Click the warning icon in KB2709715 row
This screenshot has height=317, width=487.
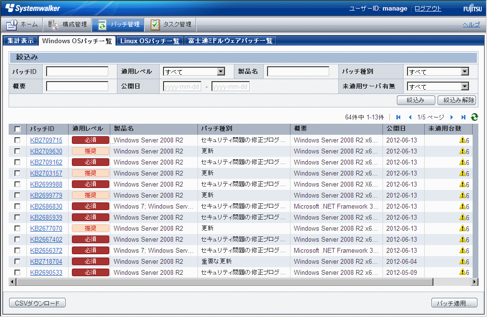point(463,140)
